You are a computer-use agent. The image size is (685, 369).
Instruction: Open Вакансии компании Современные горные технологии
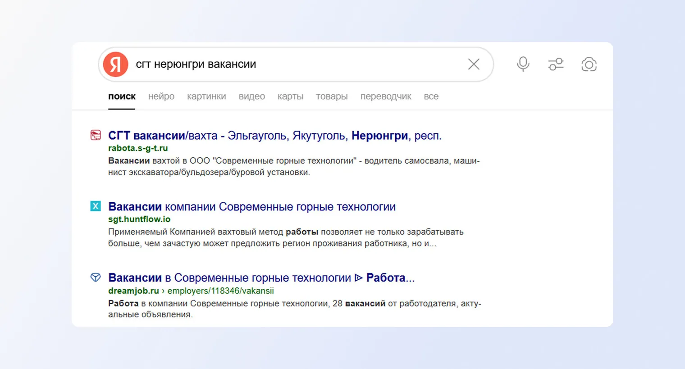[x=252, y=207]
